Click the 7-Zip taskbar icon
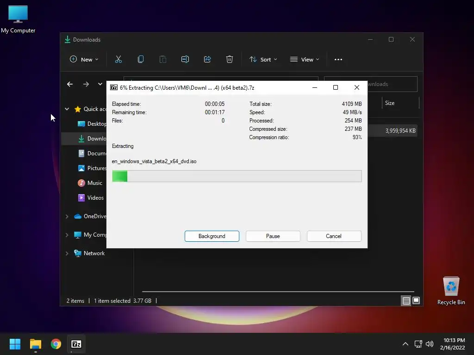The height and width of the screenshot is (355, 474). pyautogui.click(x=76, y=344)
